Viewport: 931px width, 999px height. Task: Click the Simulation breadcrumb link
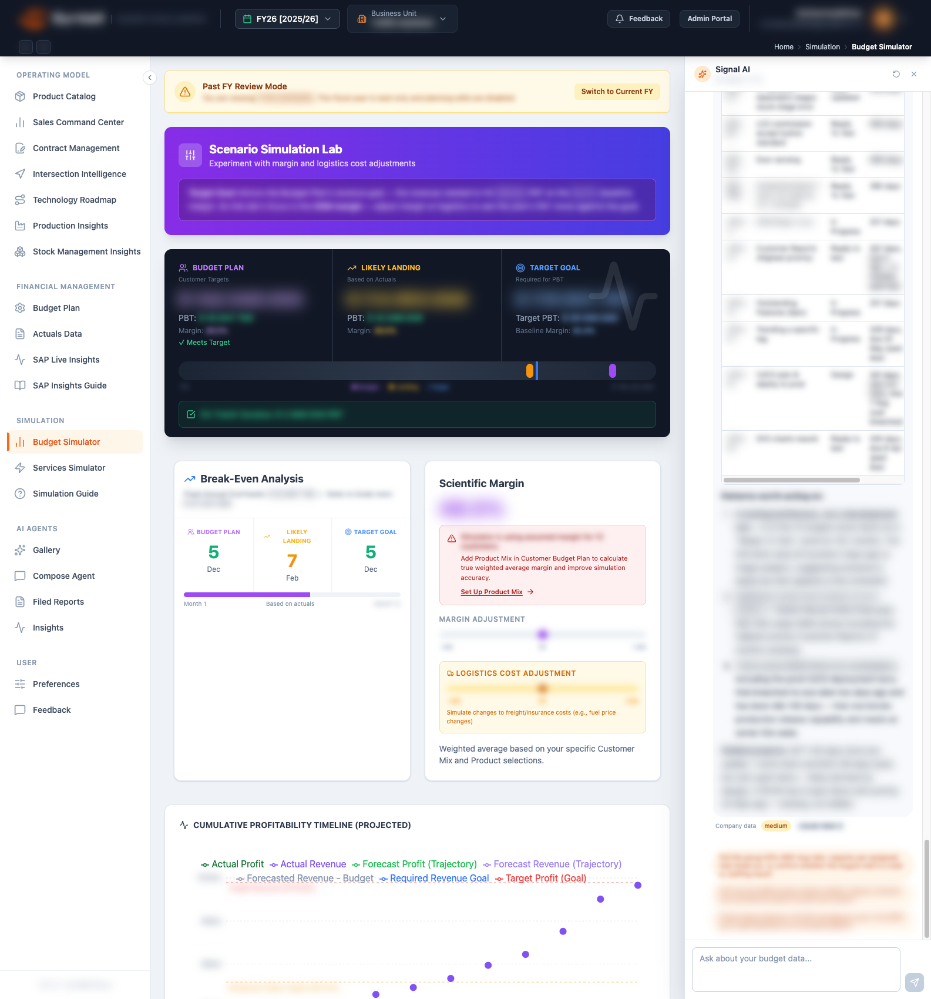(x=822, y=47)
